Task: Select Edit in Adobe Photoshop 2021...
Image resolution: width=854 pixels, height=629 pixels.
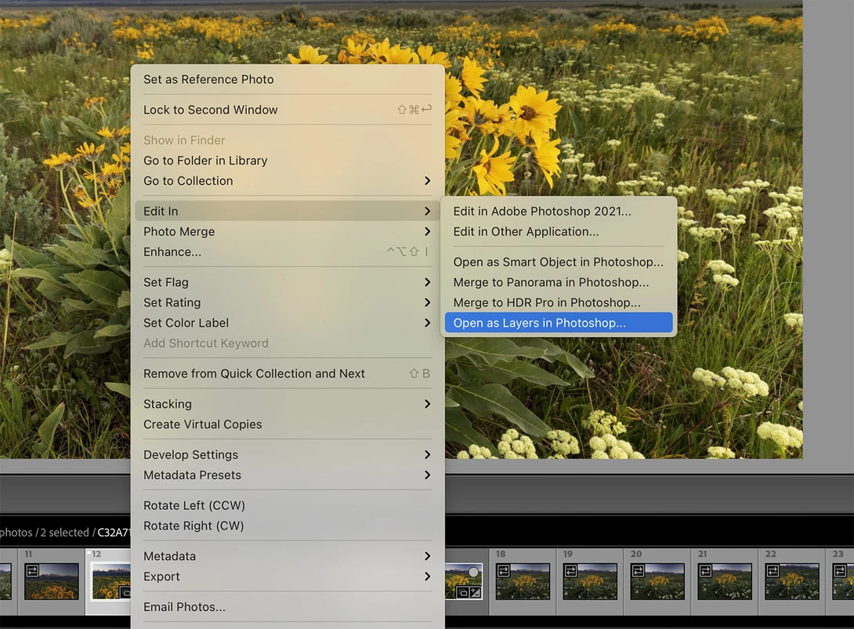Action: (x=559, y=211)
